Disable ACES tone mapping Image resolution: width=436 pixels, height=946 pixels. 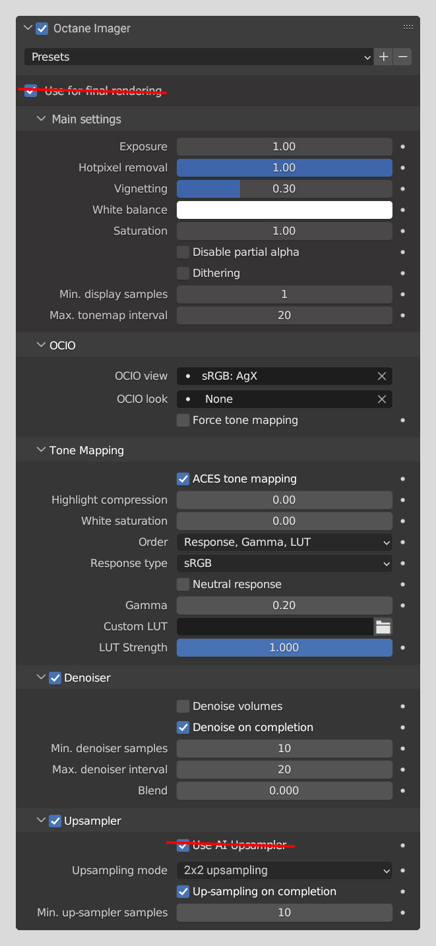(x=183, y=479)
